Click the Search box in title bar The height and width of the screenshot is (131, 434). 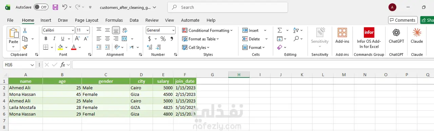[228, 7]
